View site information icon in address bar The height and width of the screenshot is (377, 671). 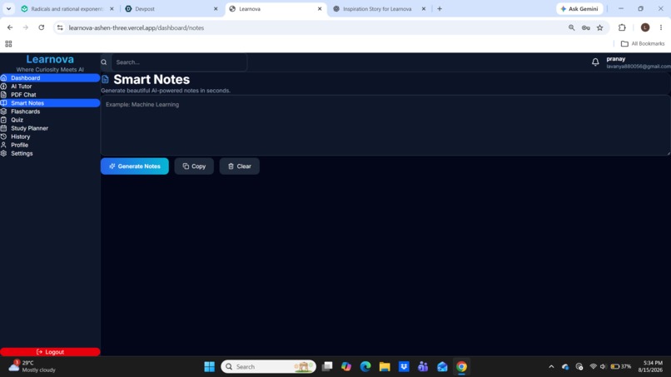pyautogui.click(x=60, y=27)
